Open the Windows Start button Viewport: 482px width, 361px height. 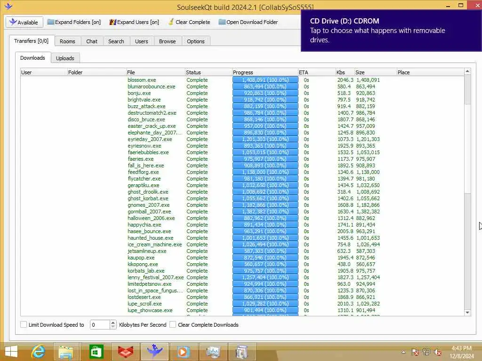[x=11, y=352]
